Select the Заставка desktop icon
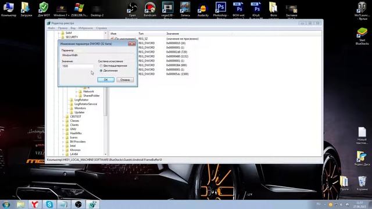 tap(291, 10)
